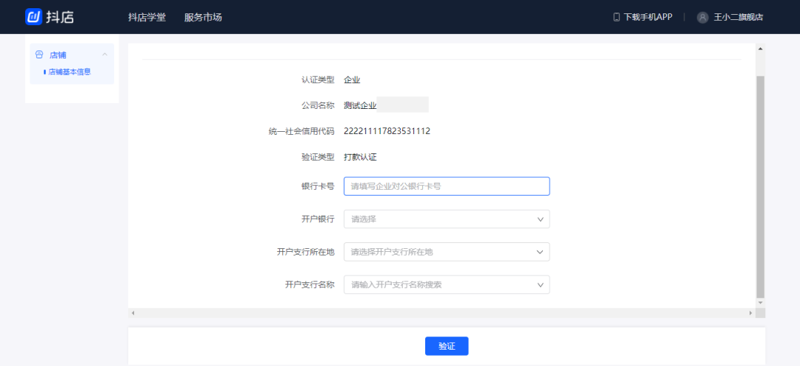Click the horizontal scrollbar right arrow
Screen dimensions: 800x366
750,313
